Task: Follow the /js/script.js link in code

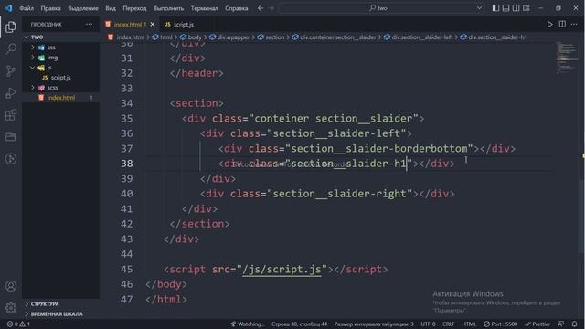Action: coord(282,270)
